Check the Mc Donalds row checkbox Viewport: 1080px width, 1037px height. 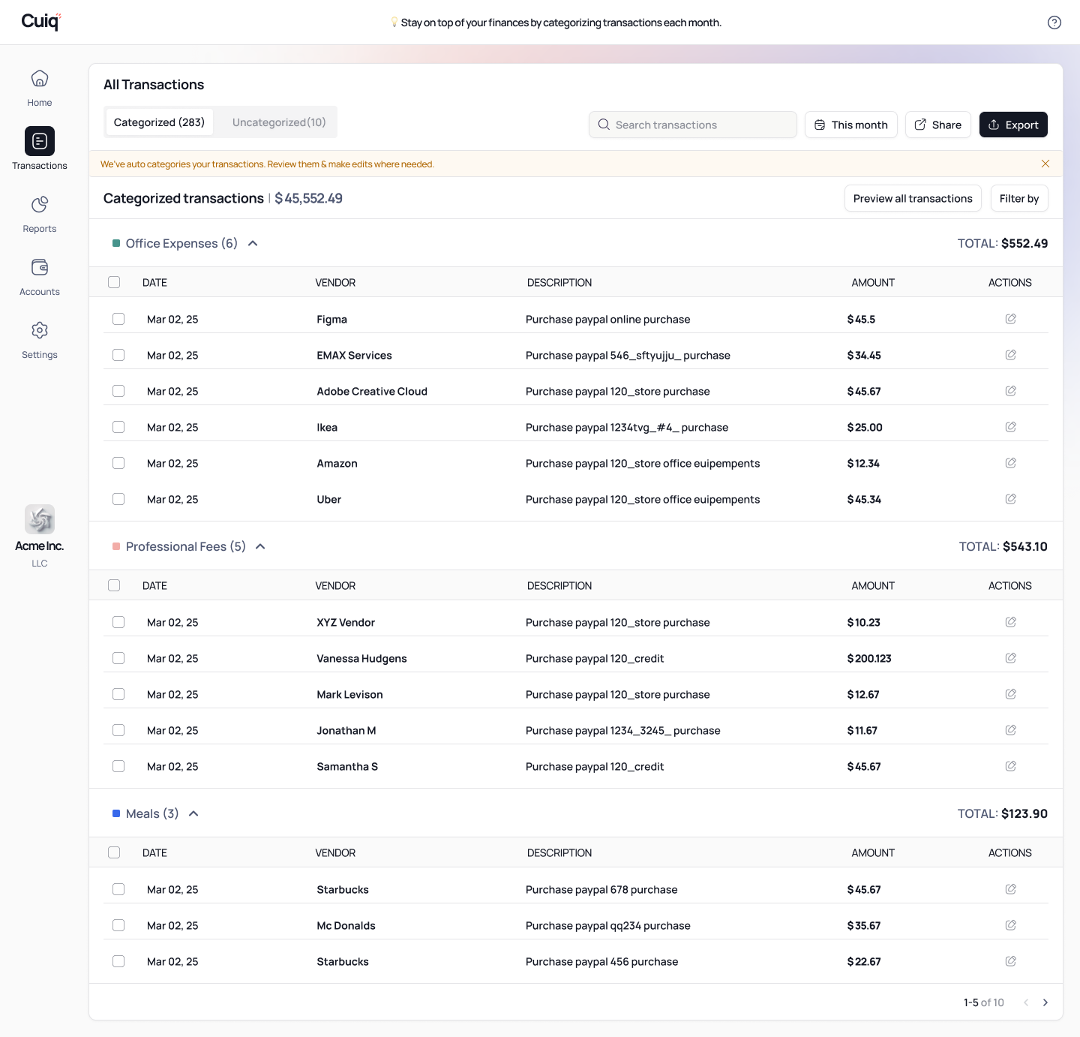118,925
